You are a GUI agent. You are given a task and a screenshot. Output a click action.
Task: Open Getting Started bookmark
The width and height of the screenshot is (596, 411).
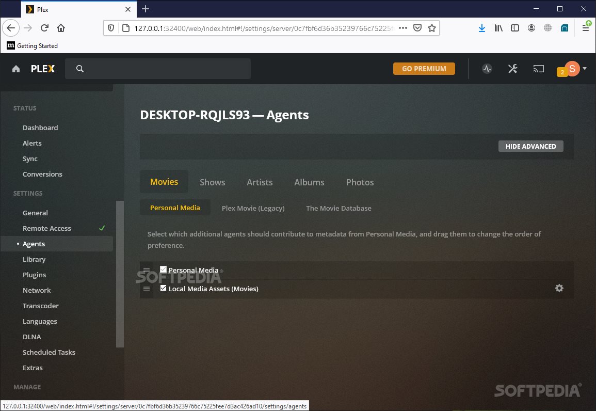click(33, 45)
